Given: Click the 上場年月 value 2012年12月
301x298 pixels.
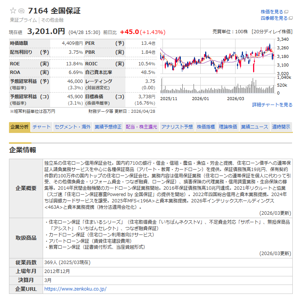Looking at the screenshot, I should 57,271.
